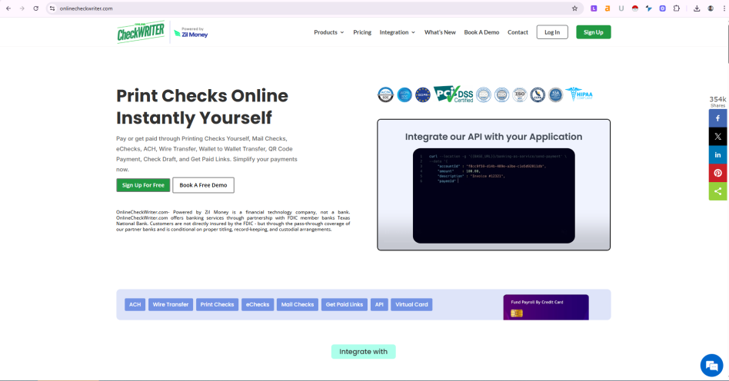Image resolution: width=729 pixels, height=381 pixels.
Task: Open the green general share icon
Action: 717,190
